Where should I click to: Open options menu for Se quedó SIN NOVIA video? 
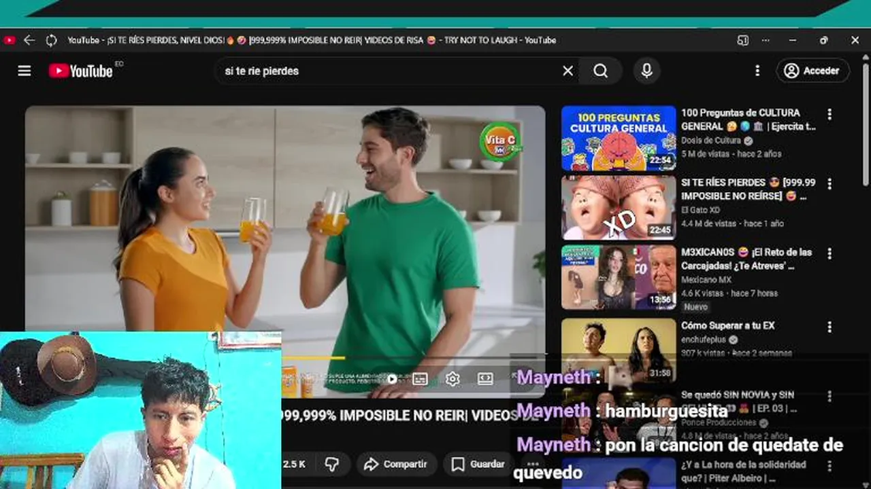(x=829, y=396)
